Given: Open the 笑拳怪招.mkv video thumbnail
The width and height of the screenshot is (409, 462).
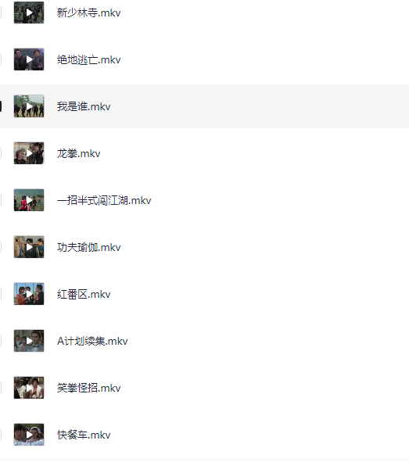Looking at the screenshot, I should (x=29, y=388).
